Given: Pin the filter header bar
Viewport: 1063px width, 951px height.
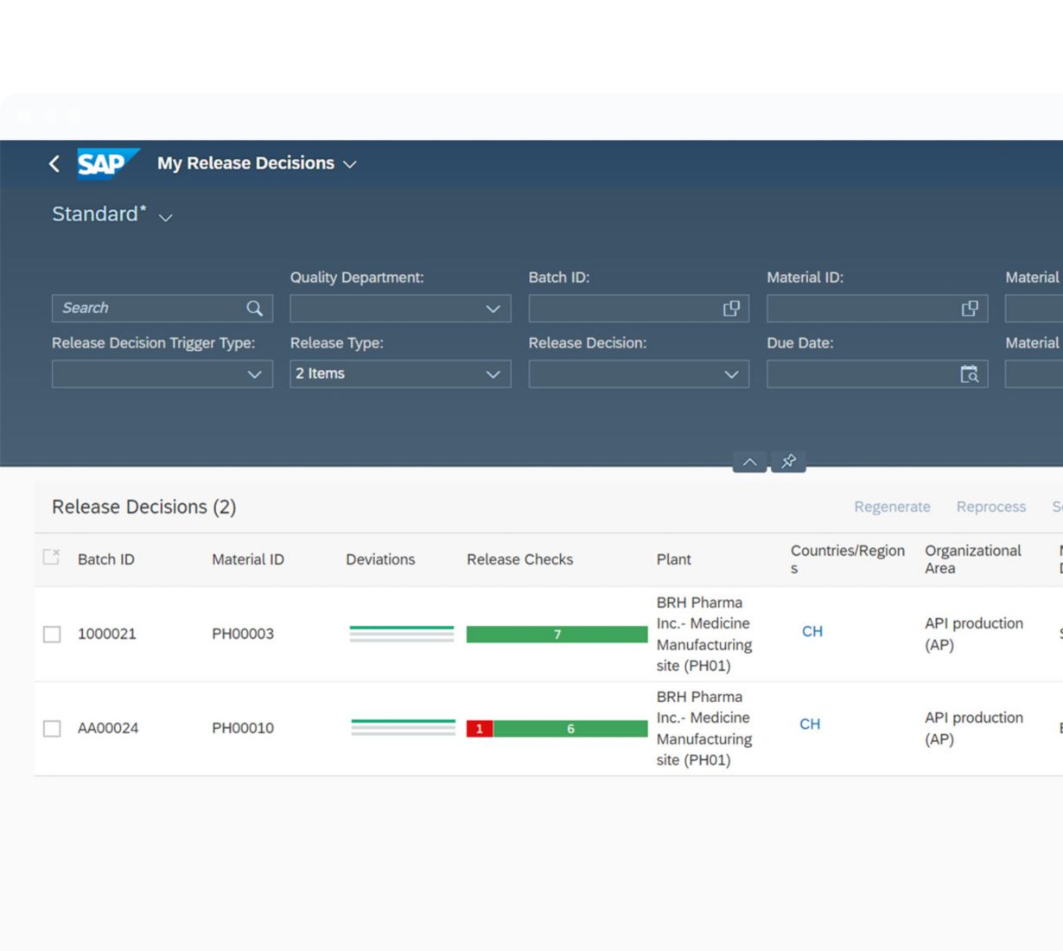Looking at the screenshot, I should click(x=788, y=462).
